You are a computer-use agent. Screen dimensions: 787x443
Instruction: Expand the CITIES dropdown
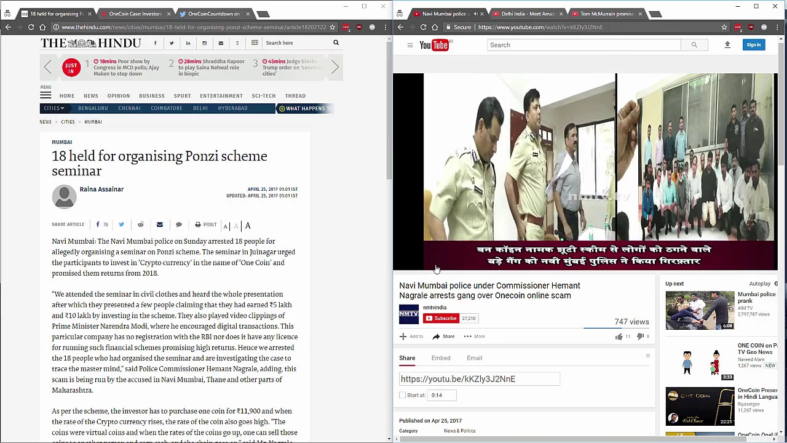pyautogui.click(x=53, y=108)
